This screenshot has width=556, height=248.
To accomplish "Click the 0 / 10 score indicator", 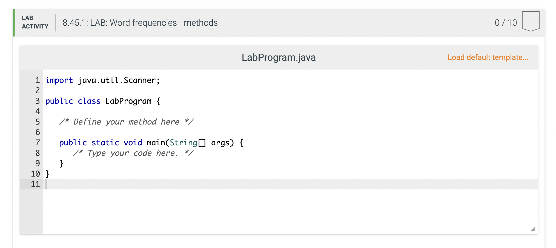I will [x=506, y=23].
